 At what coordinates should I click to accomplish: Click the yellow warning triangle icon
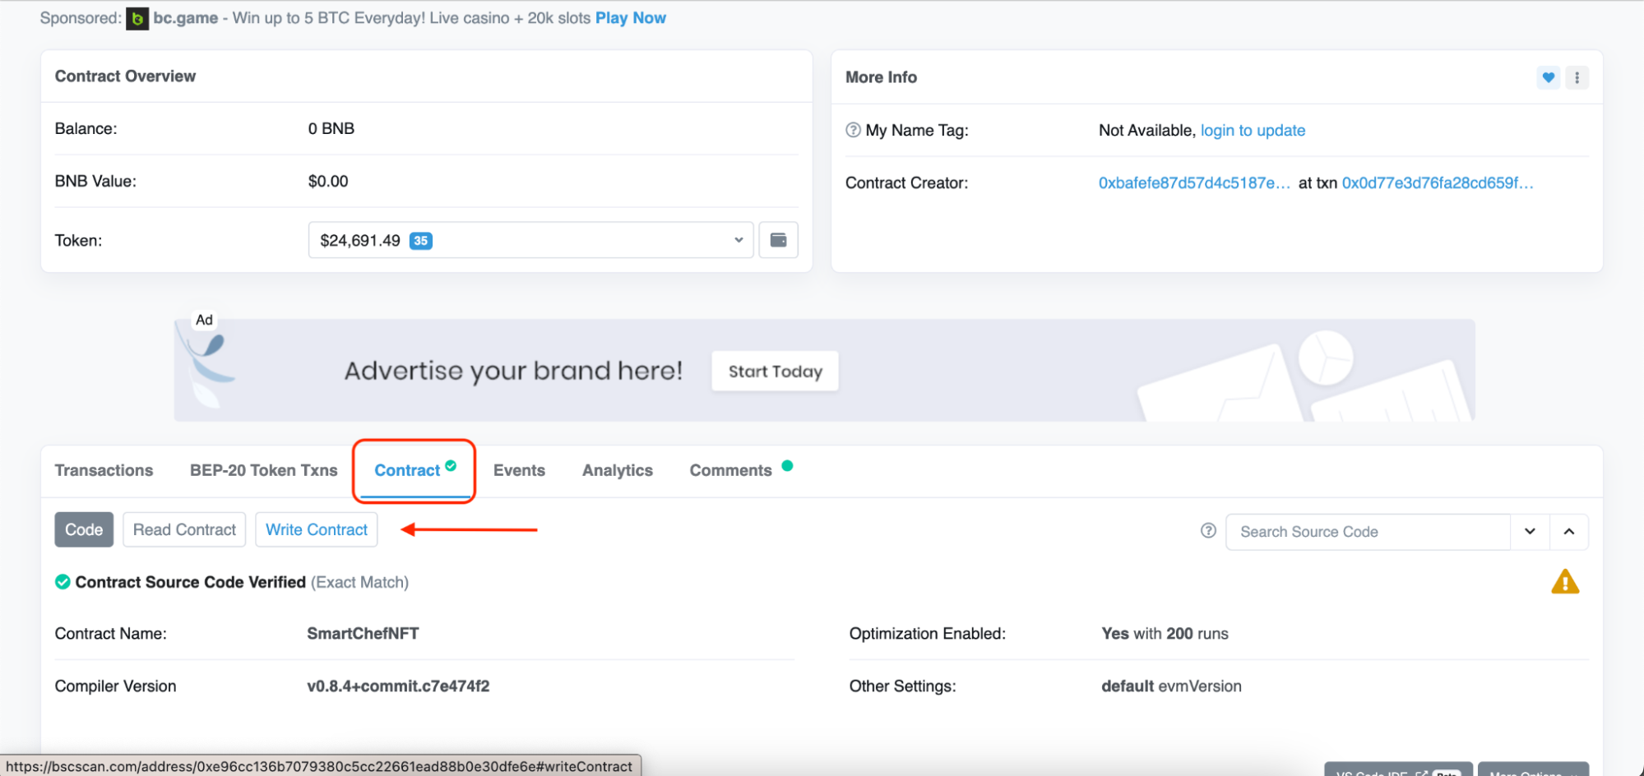[1564, 582]
